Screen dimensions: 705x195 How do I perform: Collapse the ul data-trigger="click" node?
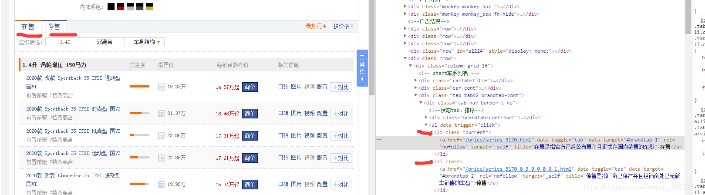426,125
